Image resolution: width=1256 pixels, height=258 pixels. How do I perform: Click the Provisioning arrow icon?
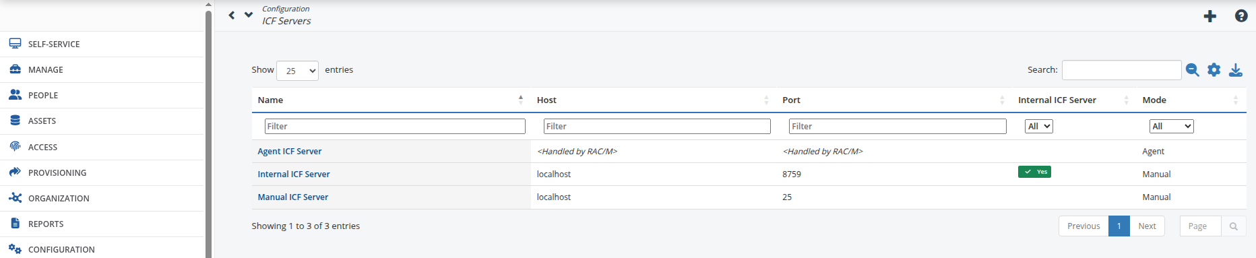coord(15,172)
